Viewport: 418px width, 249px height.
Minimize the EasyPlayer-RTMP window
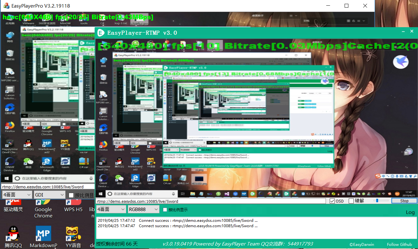[x=403, y=32]
